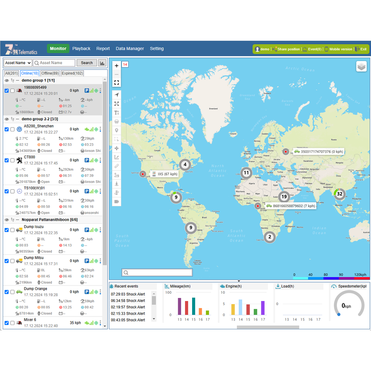
Task: Open the Report tab
Action: 103,49
